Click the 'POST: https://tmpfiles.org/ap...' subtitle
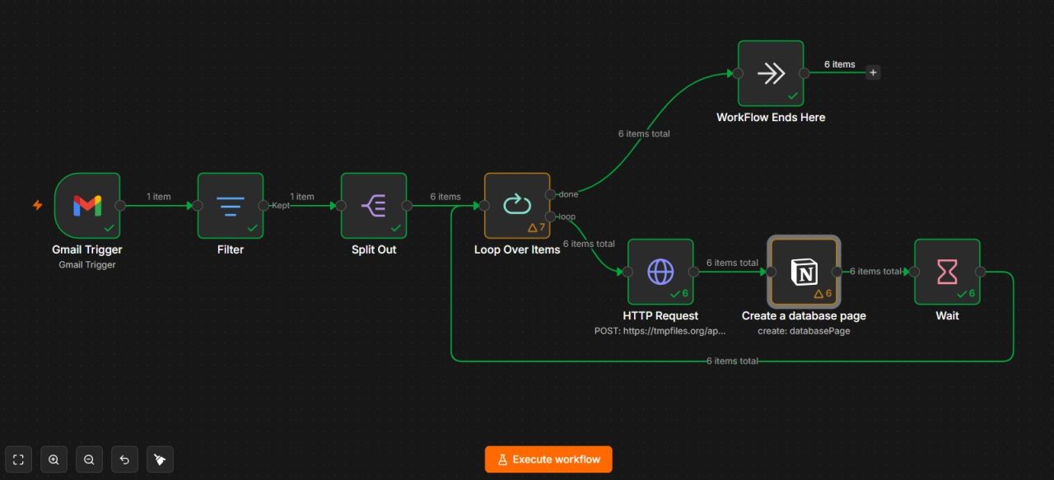Image resolution: width=1054 pixels, height=480 pixels. [x=660, y=331]
